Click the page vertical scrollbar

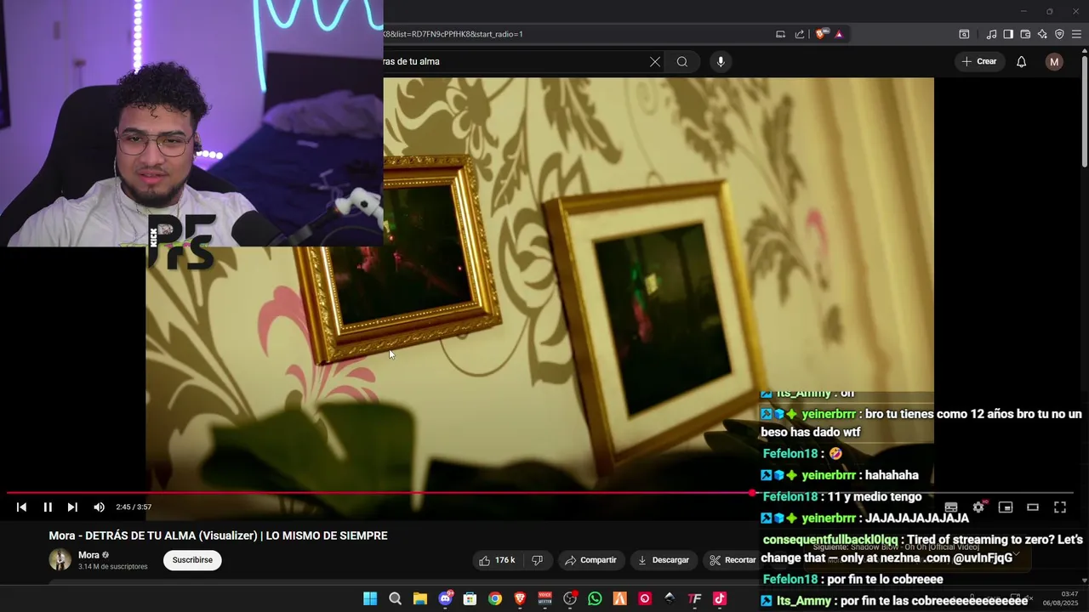tap(1085, 110)
